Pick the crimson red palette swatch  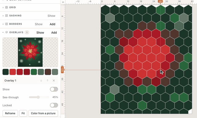click(x=20, y=72)
